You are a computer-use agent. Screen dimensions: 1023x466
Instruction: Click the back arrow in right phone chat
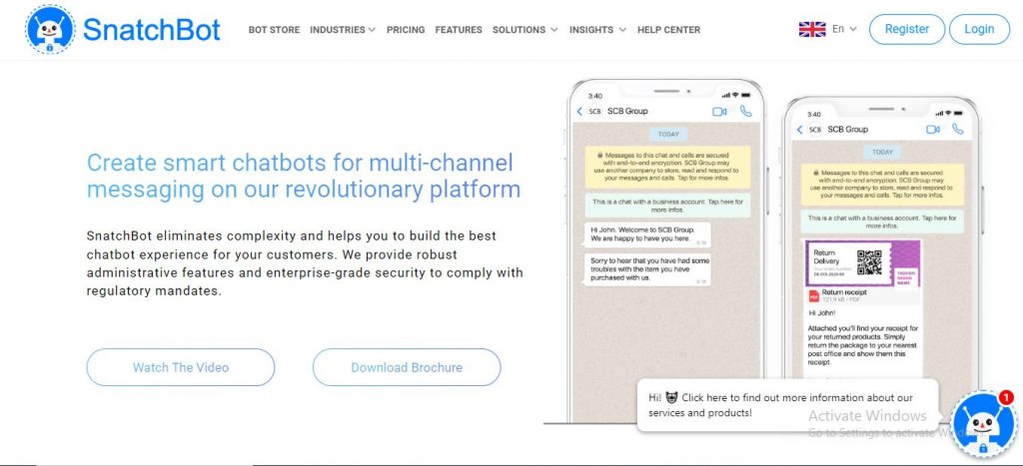(800, 130)
